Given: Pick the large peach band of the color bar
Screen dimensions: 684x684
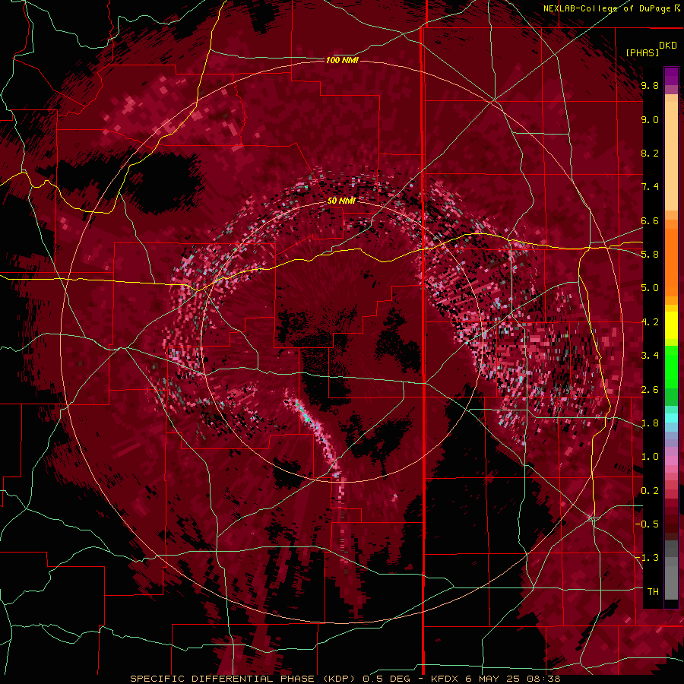Looking at the screenshot, I should click(x=671, y=156).
